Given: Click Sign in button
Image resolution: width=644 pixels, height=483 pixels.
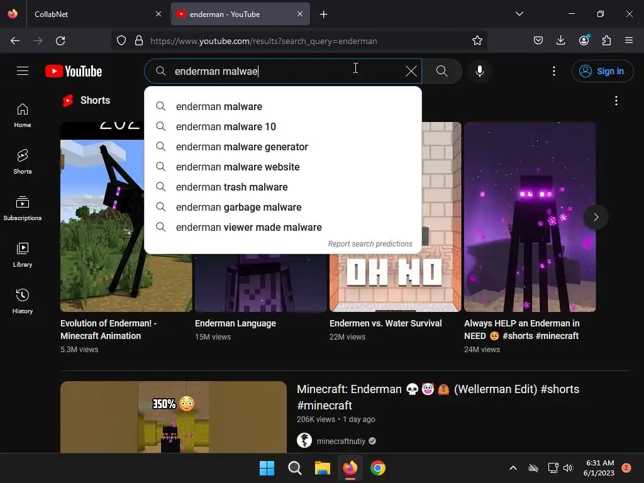Looking at the screenshot, I should 602,71.
